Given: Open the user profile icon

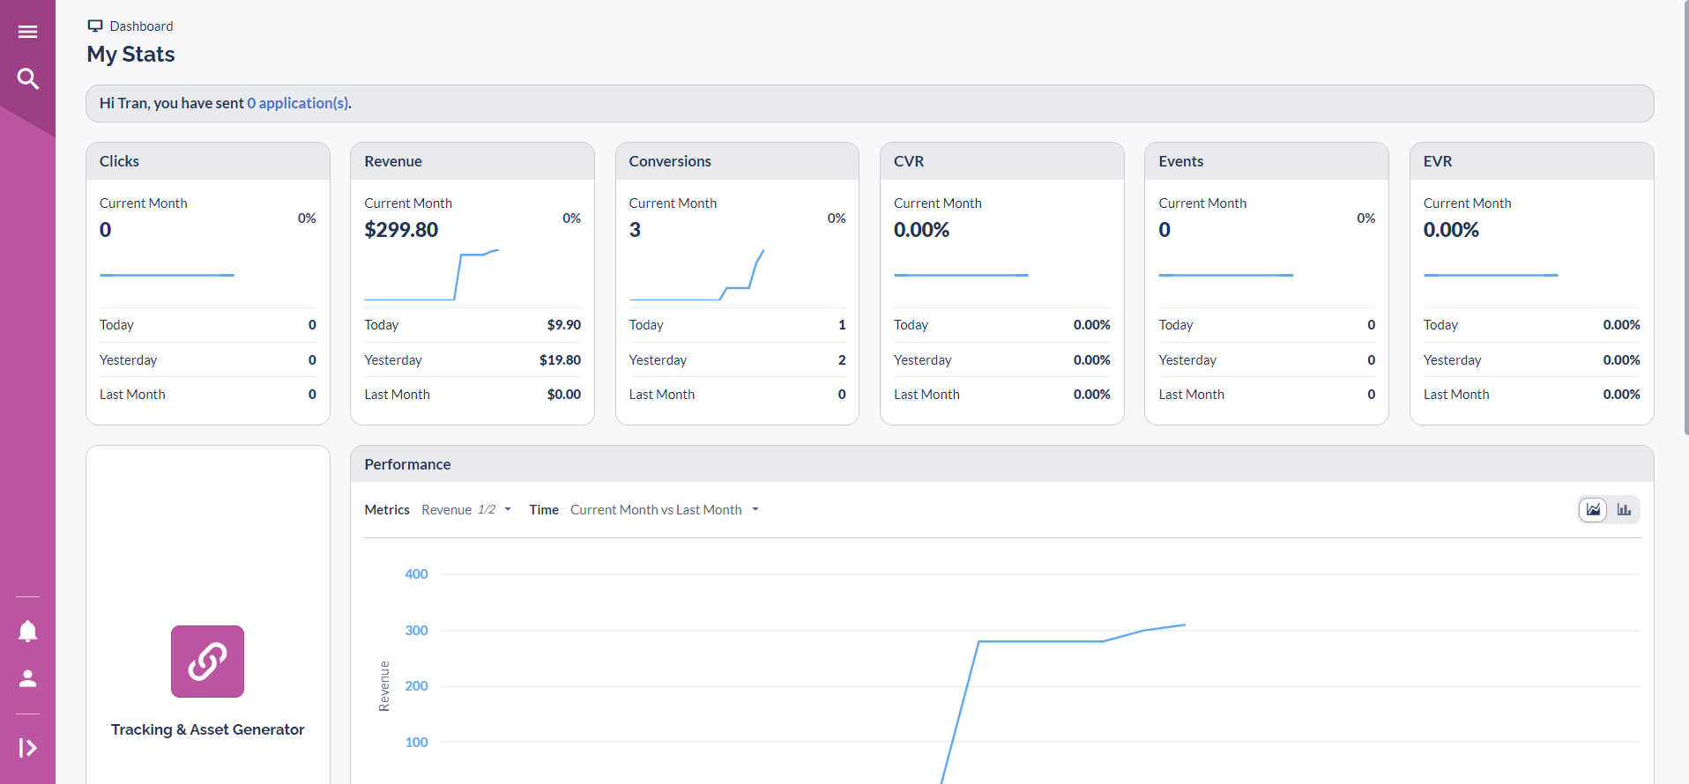Looking at the screenshot, I should pos(27,678).
